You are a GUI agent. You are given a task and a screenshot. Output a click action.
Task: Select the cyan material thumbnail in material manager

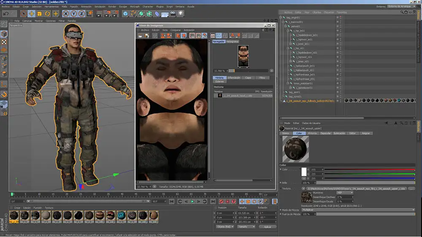121,215
